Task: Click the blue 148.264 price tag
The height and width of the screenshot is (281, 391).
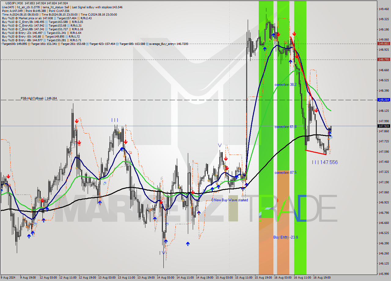Action: [384, 100]
